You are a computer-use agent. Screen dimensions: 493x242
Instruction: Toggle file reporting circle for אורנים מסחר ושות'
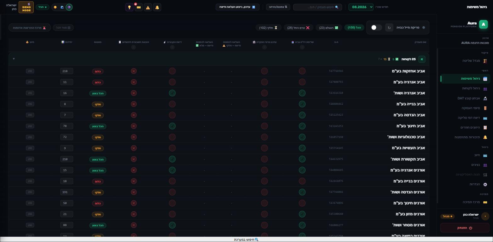[172, 225]
